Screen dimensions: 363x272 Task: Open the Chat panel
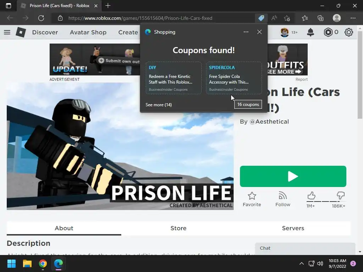[x=305, y=248]
